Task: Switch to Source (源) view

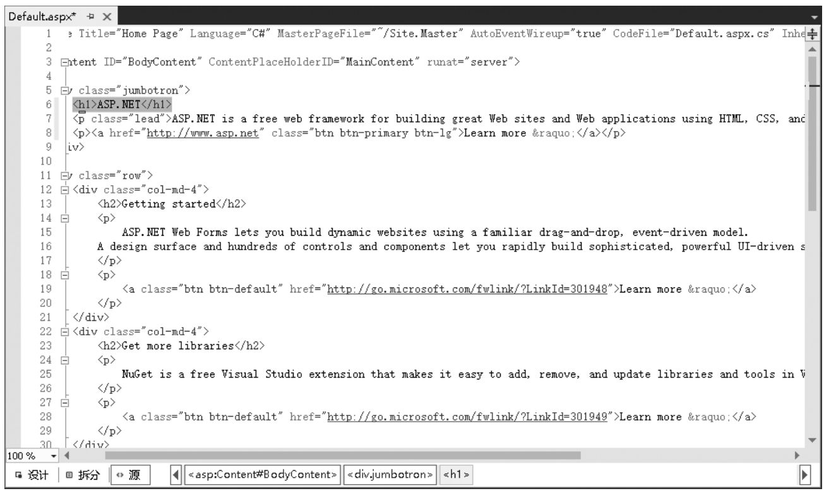Action: [x=130, y=475]
